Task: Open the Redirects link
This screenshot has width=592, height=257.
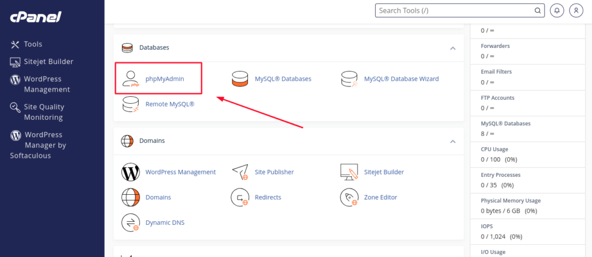Action: coord(268,197)
